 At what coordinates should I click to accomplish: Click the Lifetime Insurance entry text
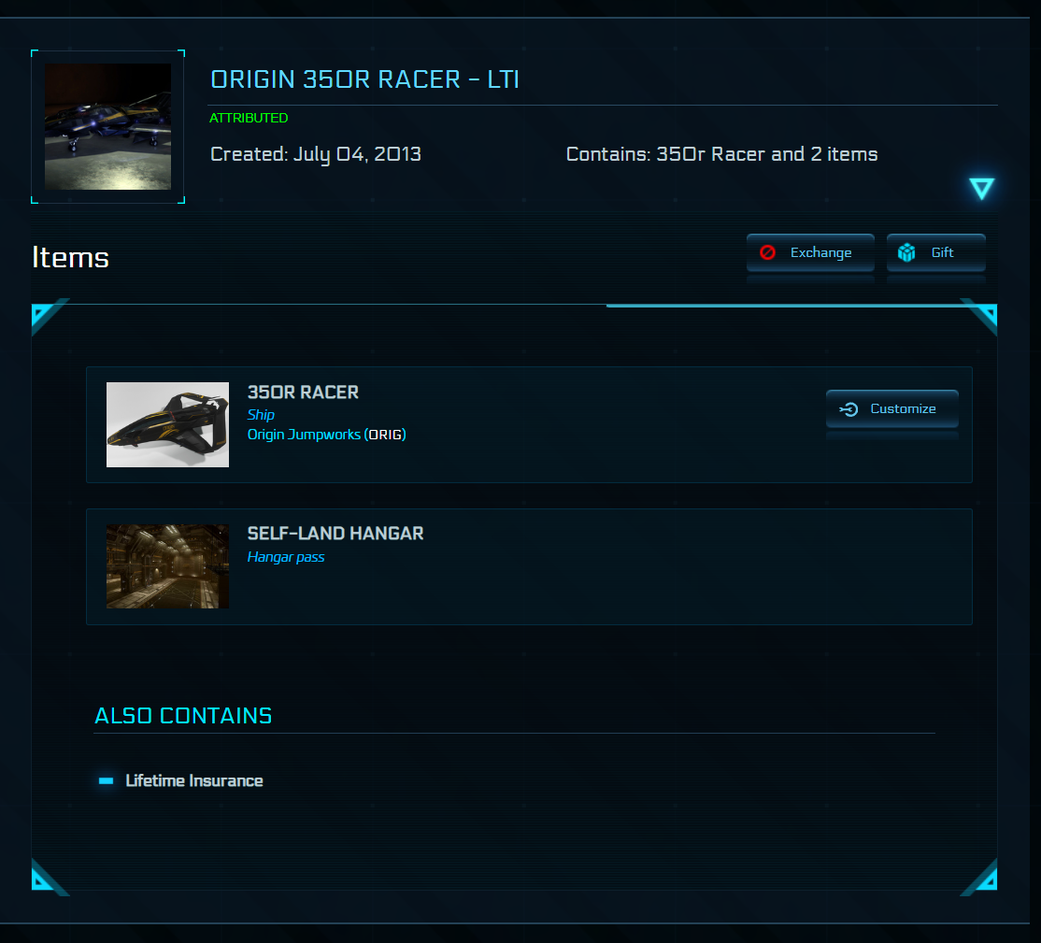194,780
